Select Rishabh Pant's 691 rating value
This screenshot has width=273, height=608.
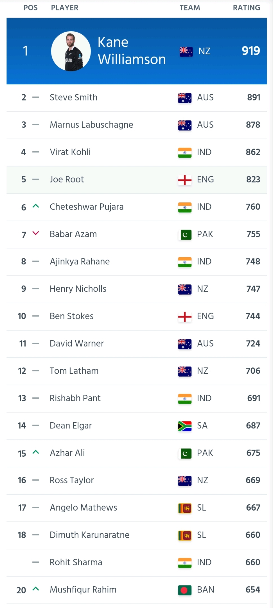(254, 398)
